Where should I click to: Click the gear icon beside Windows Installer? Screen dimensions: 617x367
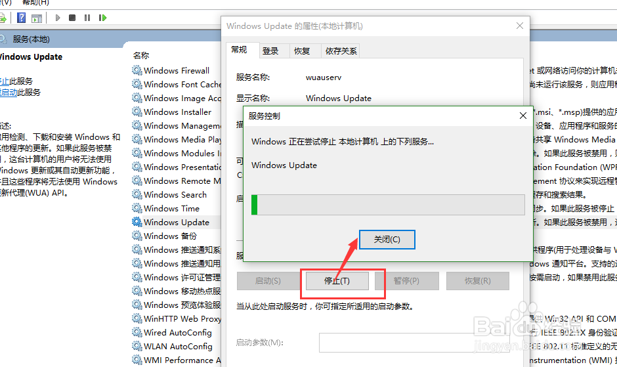(x=137, y=112)
